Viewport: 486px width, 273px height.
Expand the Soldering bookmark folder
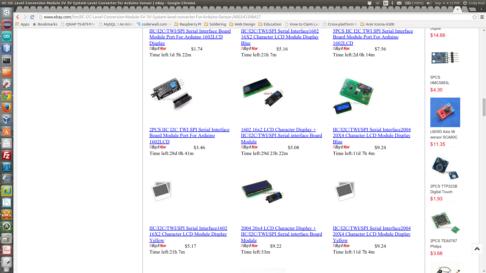(215, 24)
